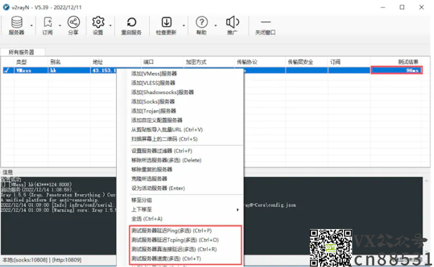Expand the dropdown arrow beside 设置

(x=111, y=26)
